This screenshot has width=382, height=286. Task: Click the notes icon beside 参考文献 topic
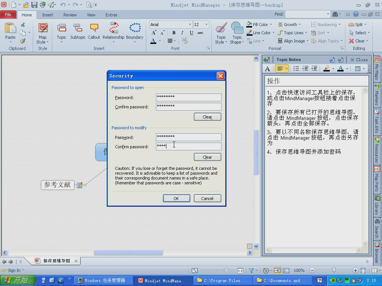click(79, 185)
